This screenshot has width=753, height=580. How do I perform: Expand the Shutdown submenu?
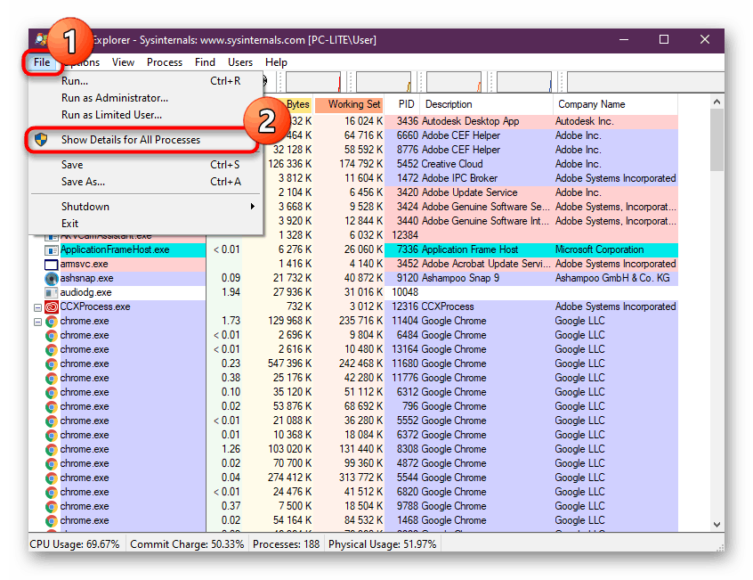[146, 207]
